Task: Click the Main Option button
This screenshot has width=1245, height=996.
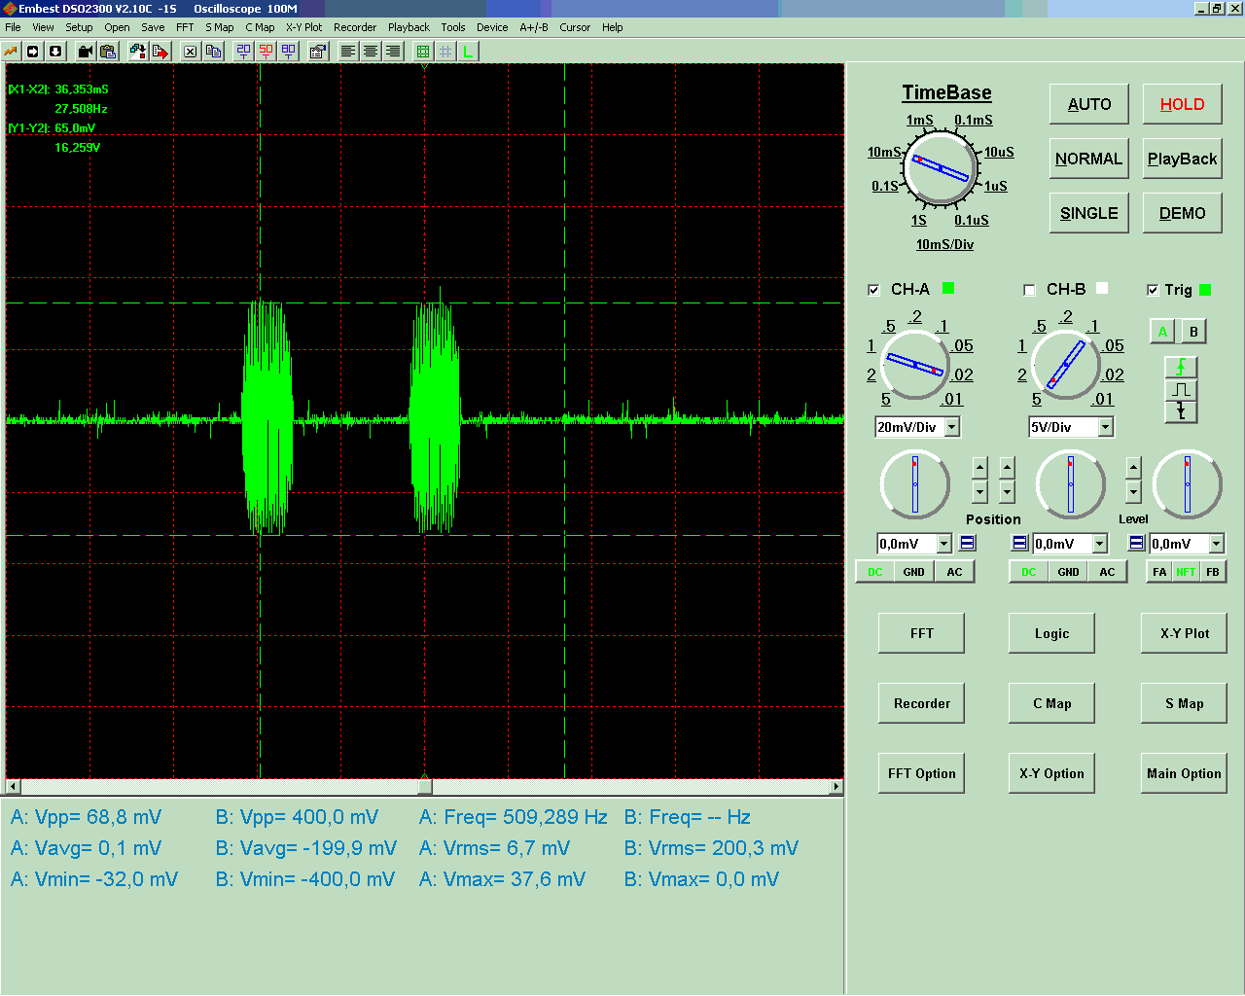Action: (x=1184, y=773)
